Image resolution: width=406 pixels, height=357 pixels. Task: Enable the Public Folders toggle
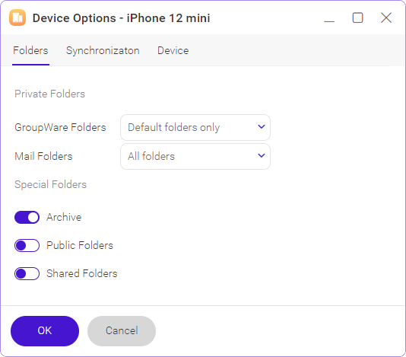click(x=27, y=246)
